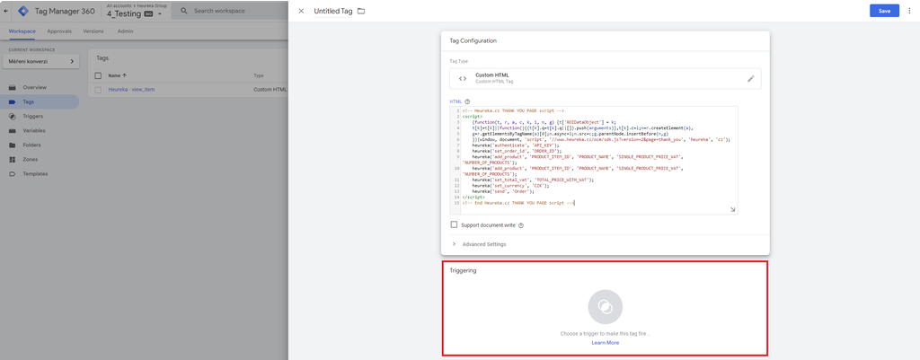Open the Learn More link

[x=605, y=342]
